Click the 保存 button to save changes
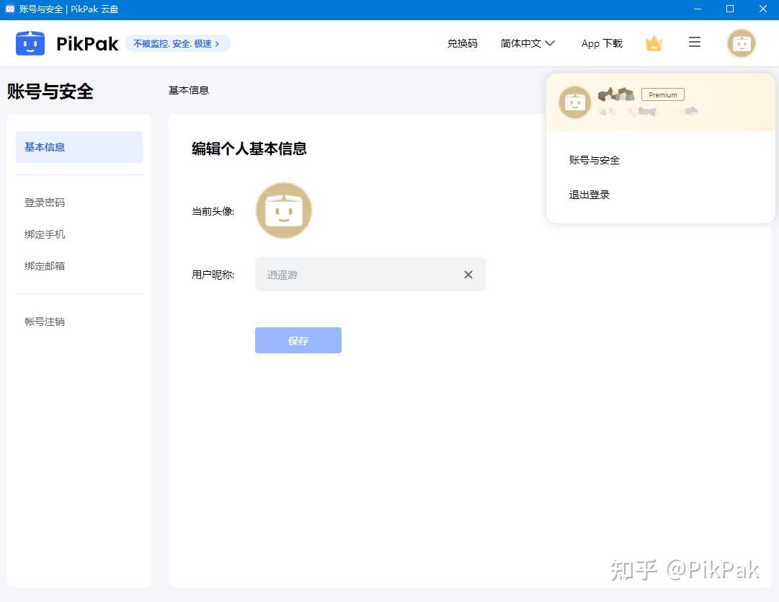The width and height of the screenshot is (779, 602). 298,340
